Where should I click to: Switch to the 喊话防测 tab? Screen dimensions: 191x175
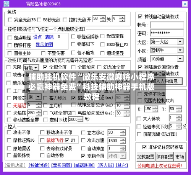(x=84, y=165)
